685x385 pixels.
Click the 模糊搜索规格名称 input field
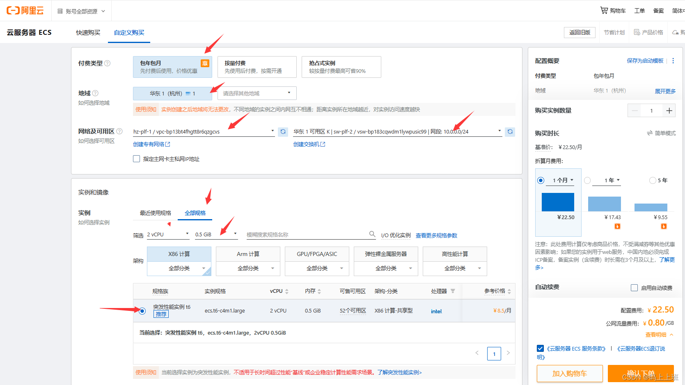pos(307,235)
